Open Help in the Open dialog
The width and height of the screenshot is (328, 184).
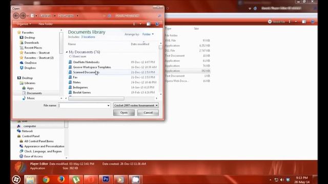157,24
